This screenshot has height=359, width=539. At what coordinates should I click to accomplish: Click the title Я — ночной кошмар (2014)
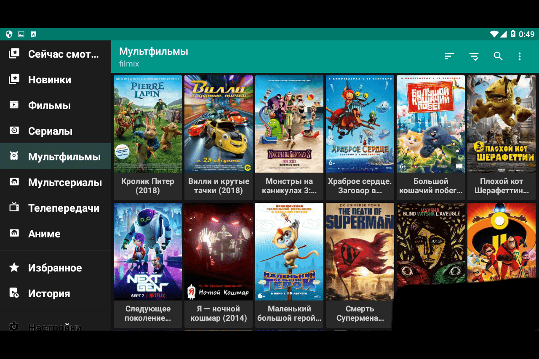tap(219, 314)
